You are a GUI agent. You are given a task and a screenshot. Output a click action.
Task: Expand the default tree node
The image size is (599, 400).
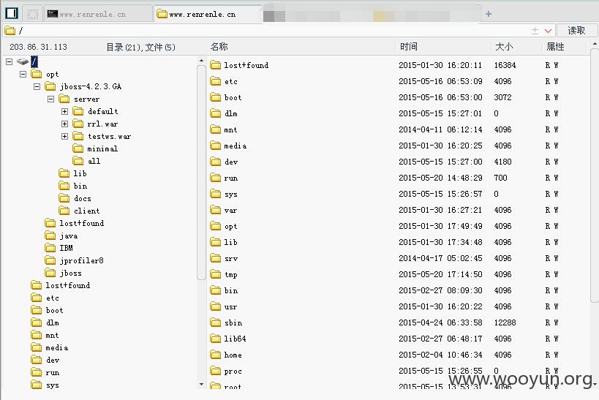tap(64, 112)
